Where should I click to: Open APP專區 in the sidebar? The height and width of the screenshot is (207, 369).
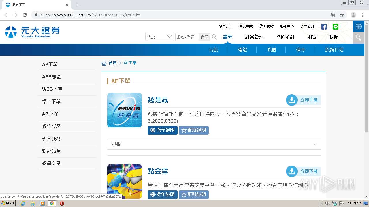pyautogui.click(x=67, y=77)
